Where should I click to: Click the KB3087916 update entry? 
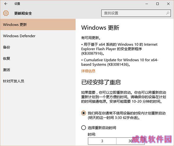tap(119, 49)
